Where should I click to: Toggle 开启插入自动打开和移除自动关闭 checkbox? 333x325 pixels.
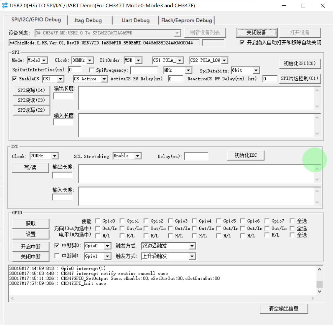tap(242, 42)
